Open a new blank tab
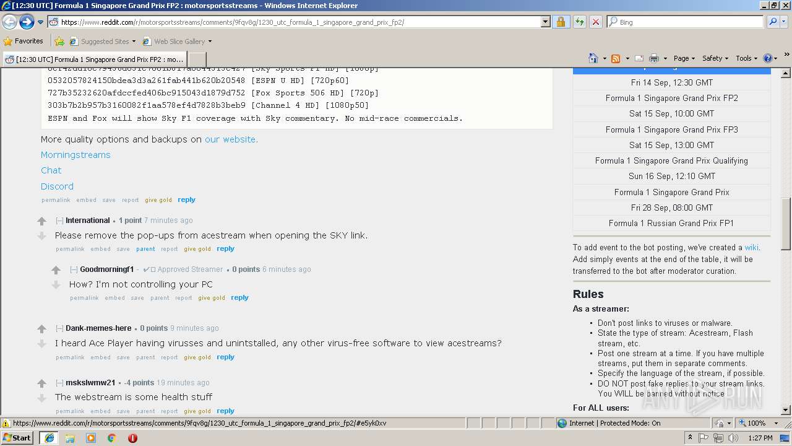Screen dimensions: 792x446 [x=197, y=59]
